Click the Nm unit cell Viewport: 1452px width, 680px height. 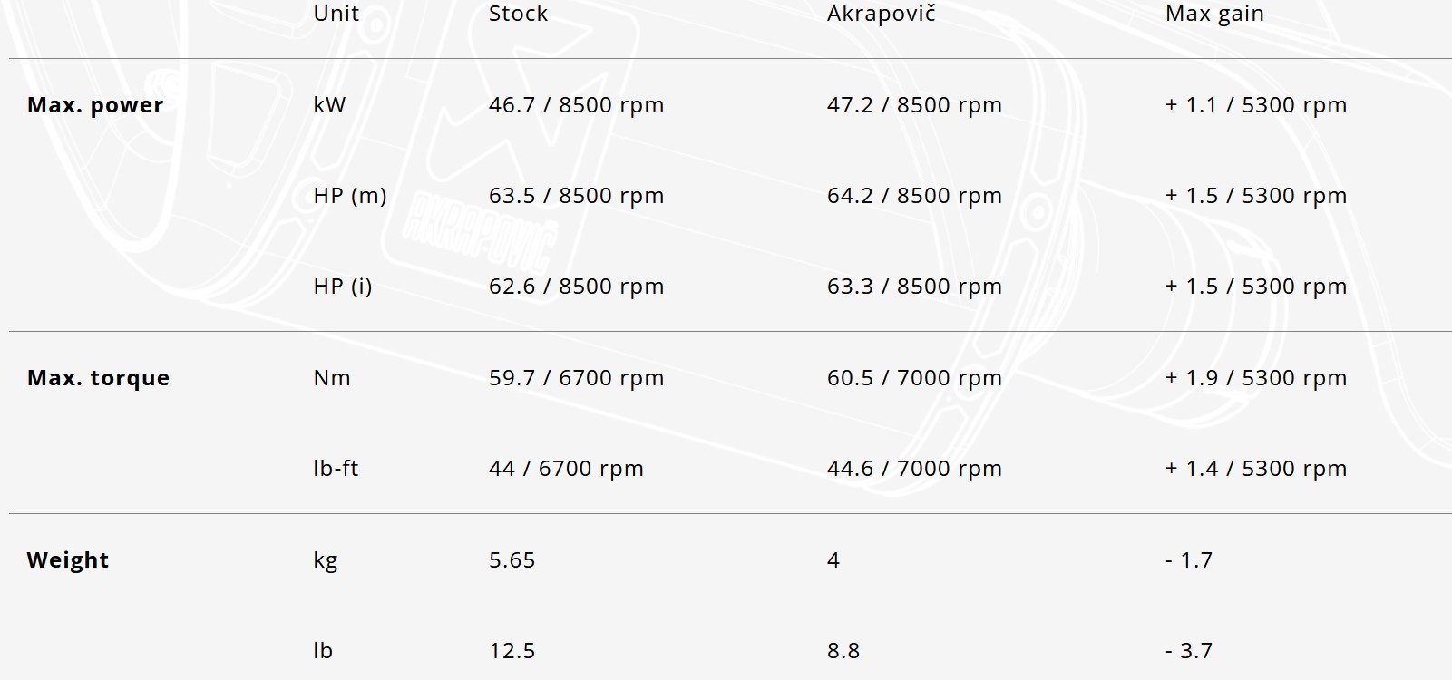pos(331,378)
